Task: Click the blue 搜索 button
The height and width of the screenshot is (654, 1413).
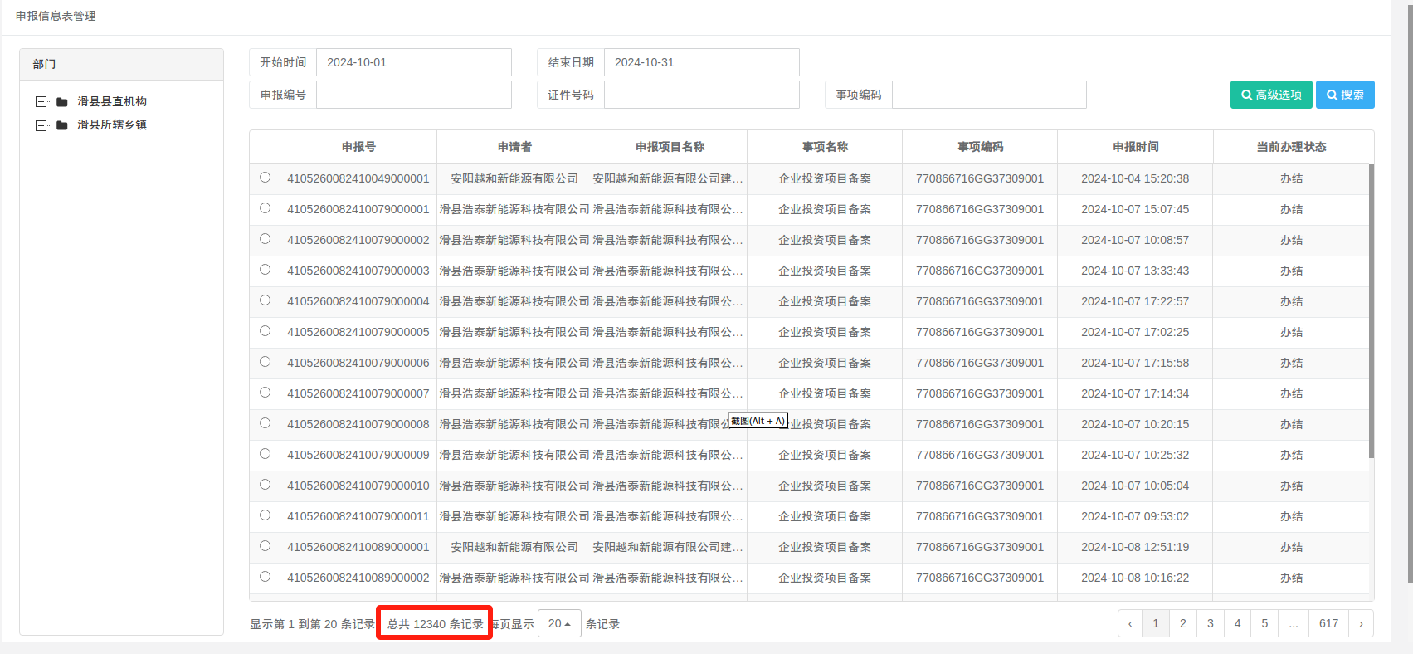Action: [1345, 95]
